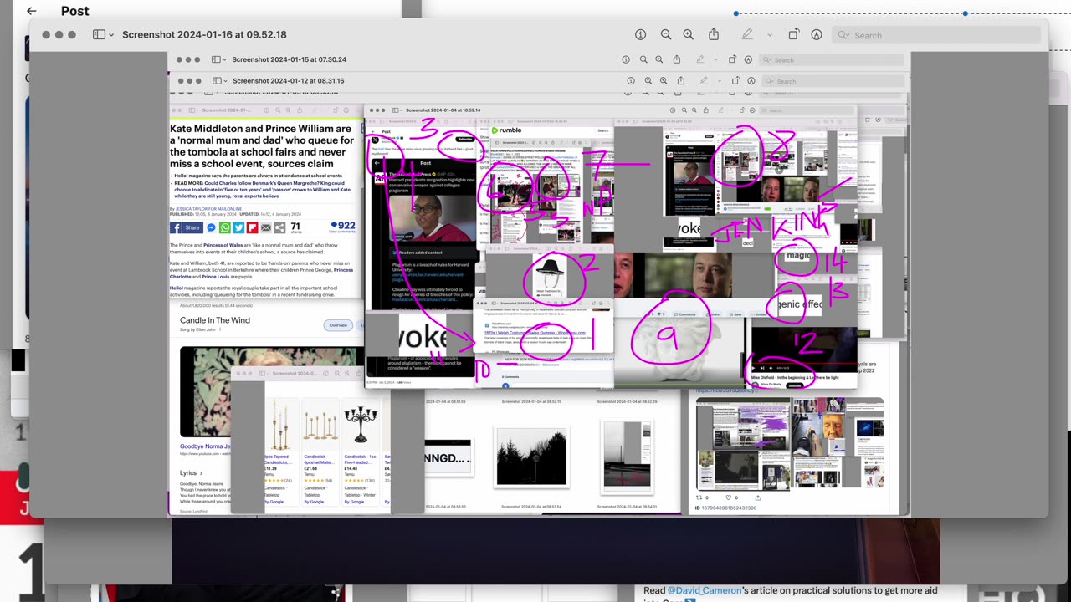
Task: Select highlight pen in 09.52.18 window
Action: pos(749,35)
